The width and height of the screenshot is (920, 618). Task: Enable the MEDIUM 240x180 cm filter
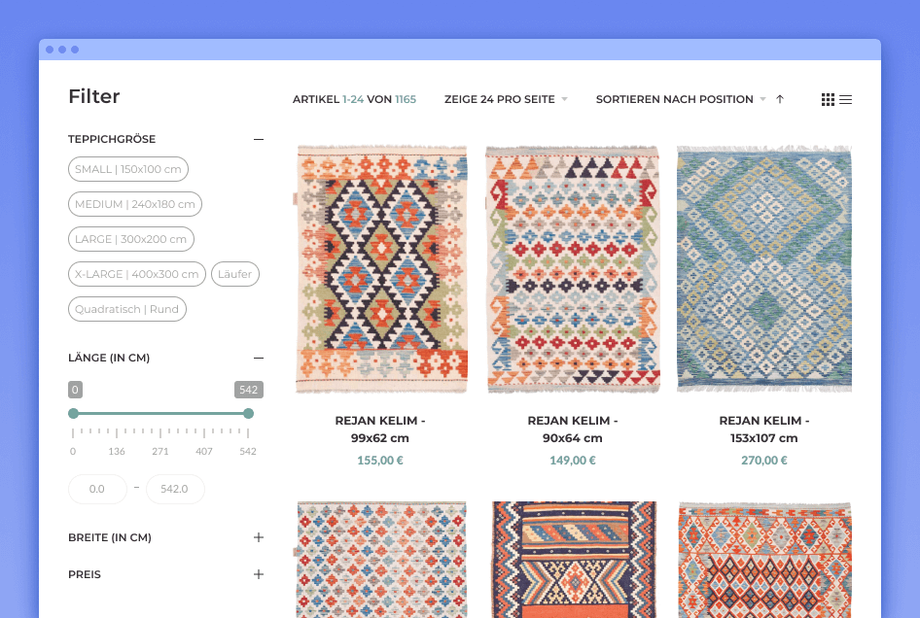pyautogui.click(x=135, y=203)
